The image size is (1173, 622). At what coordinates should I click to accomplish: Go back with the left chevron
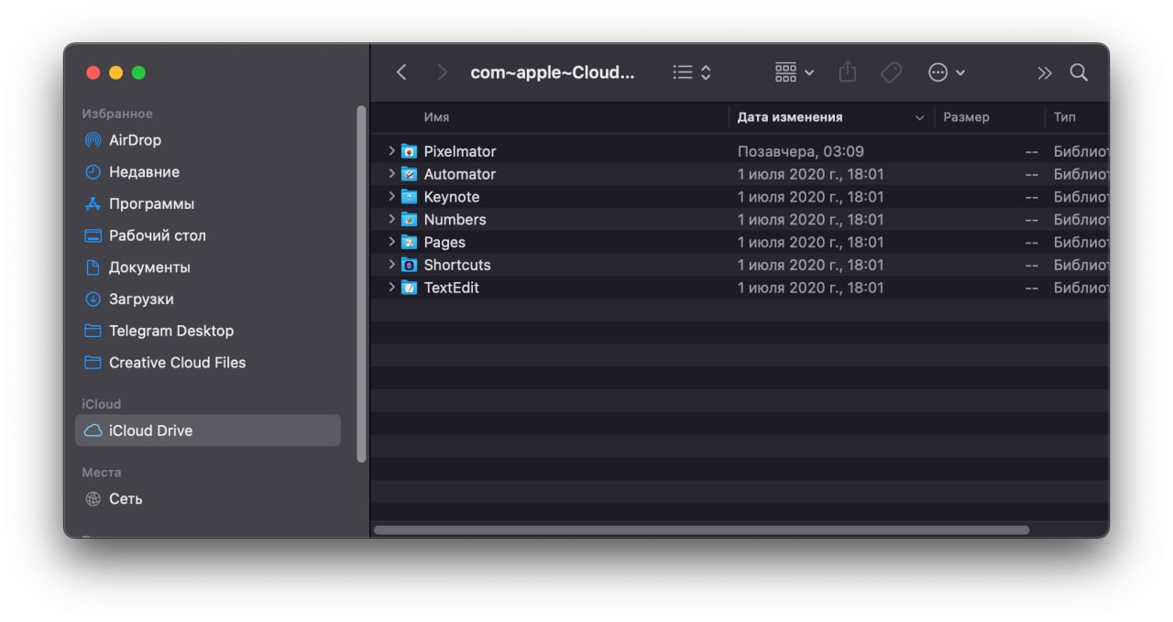(x=401, y=72)
